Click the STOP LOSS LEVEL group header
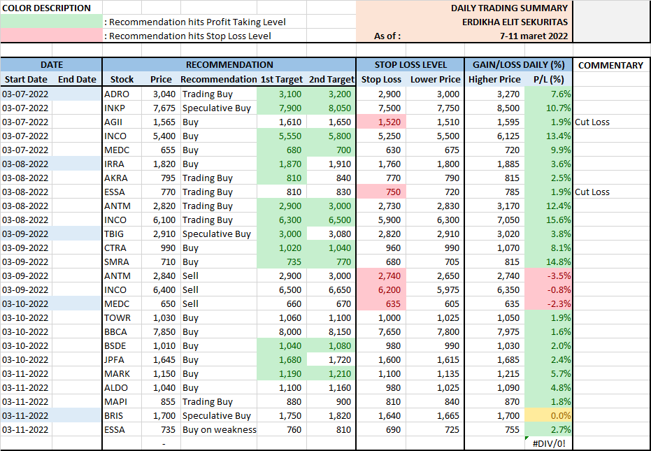 click(410, 65)
